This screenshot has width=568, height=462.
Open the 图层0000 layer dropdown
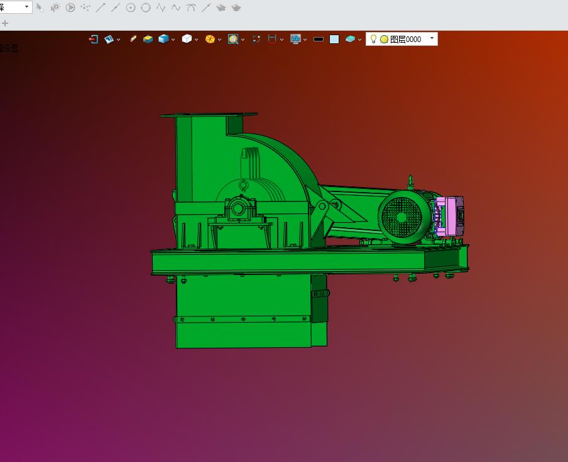tap(432, 39)
